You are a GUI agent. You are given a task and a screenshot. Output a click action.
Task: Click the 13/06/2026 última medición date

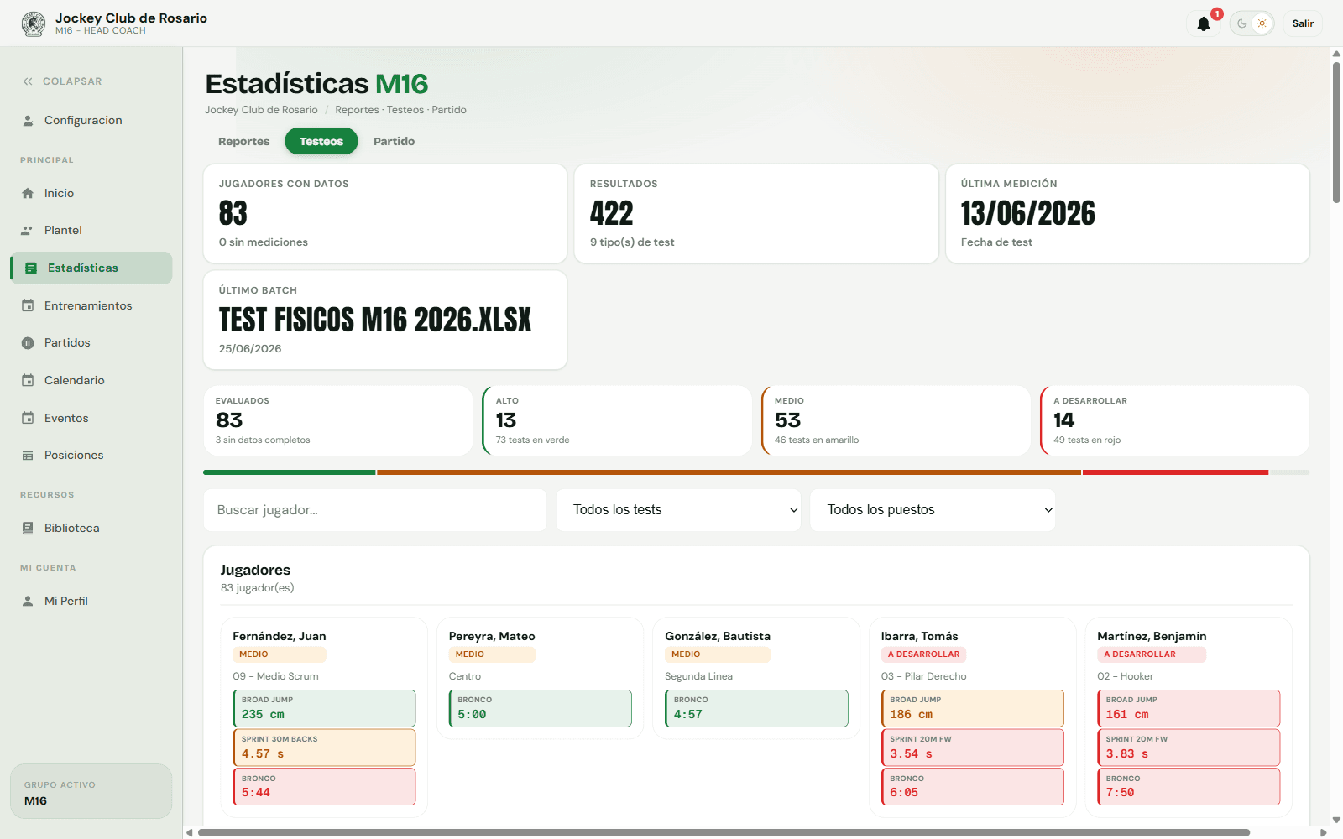(1028, 213)
